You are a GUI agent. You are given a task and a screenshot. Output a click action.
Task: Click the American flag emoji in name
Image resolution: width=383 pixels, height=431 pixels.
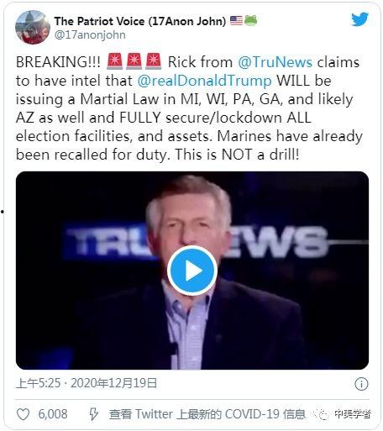(236, 21)
